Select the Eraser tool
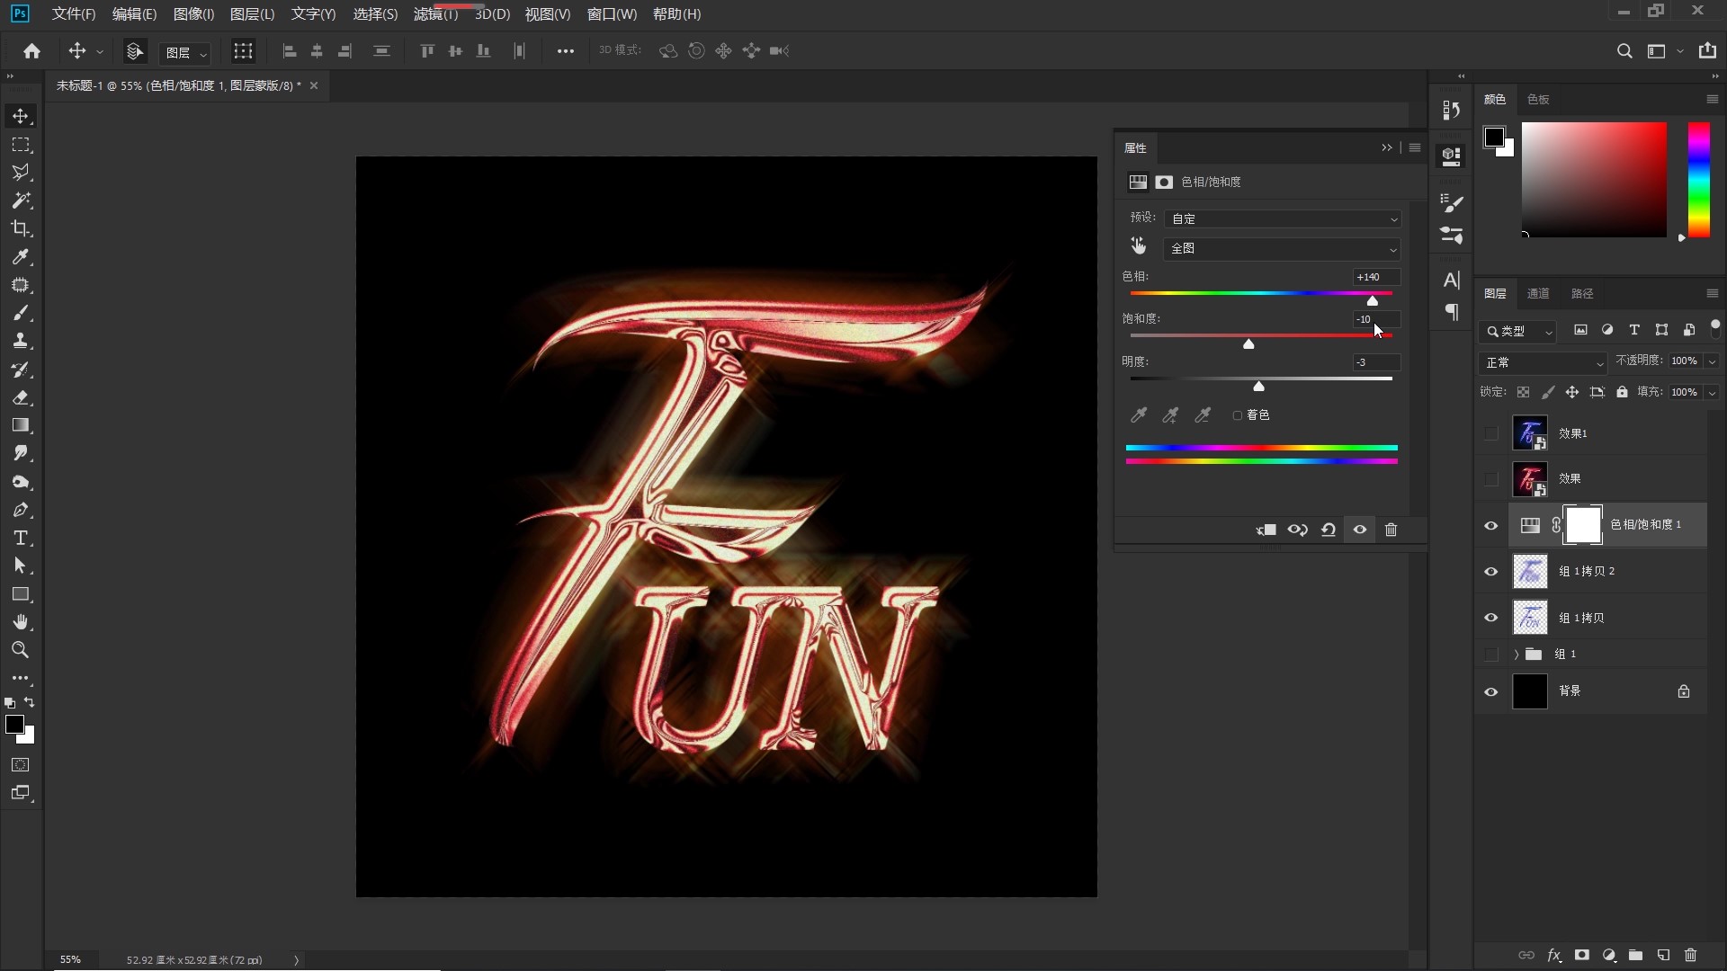Viewport: 1727px width, 971px height. (x=21, y=397)
